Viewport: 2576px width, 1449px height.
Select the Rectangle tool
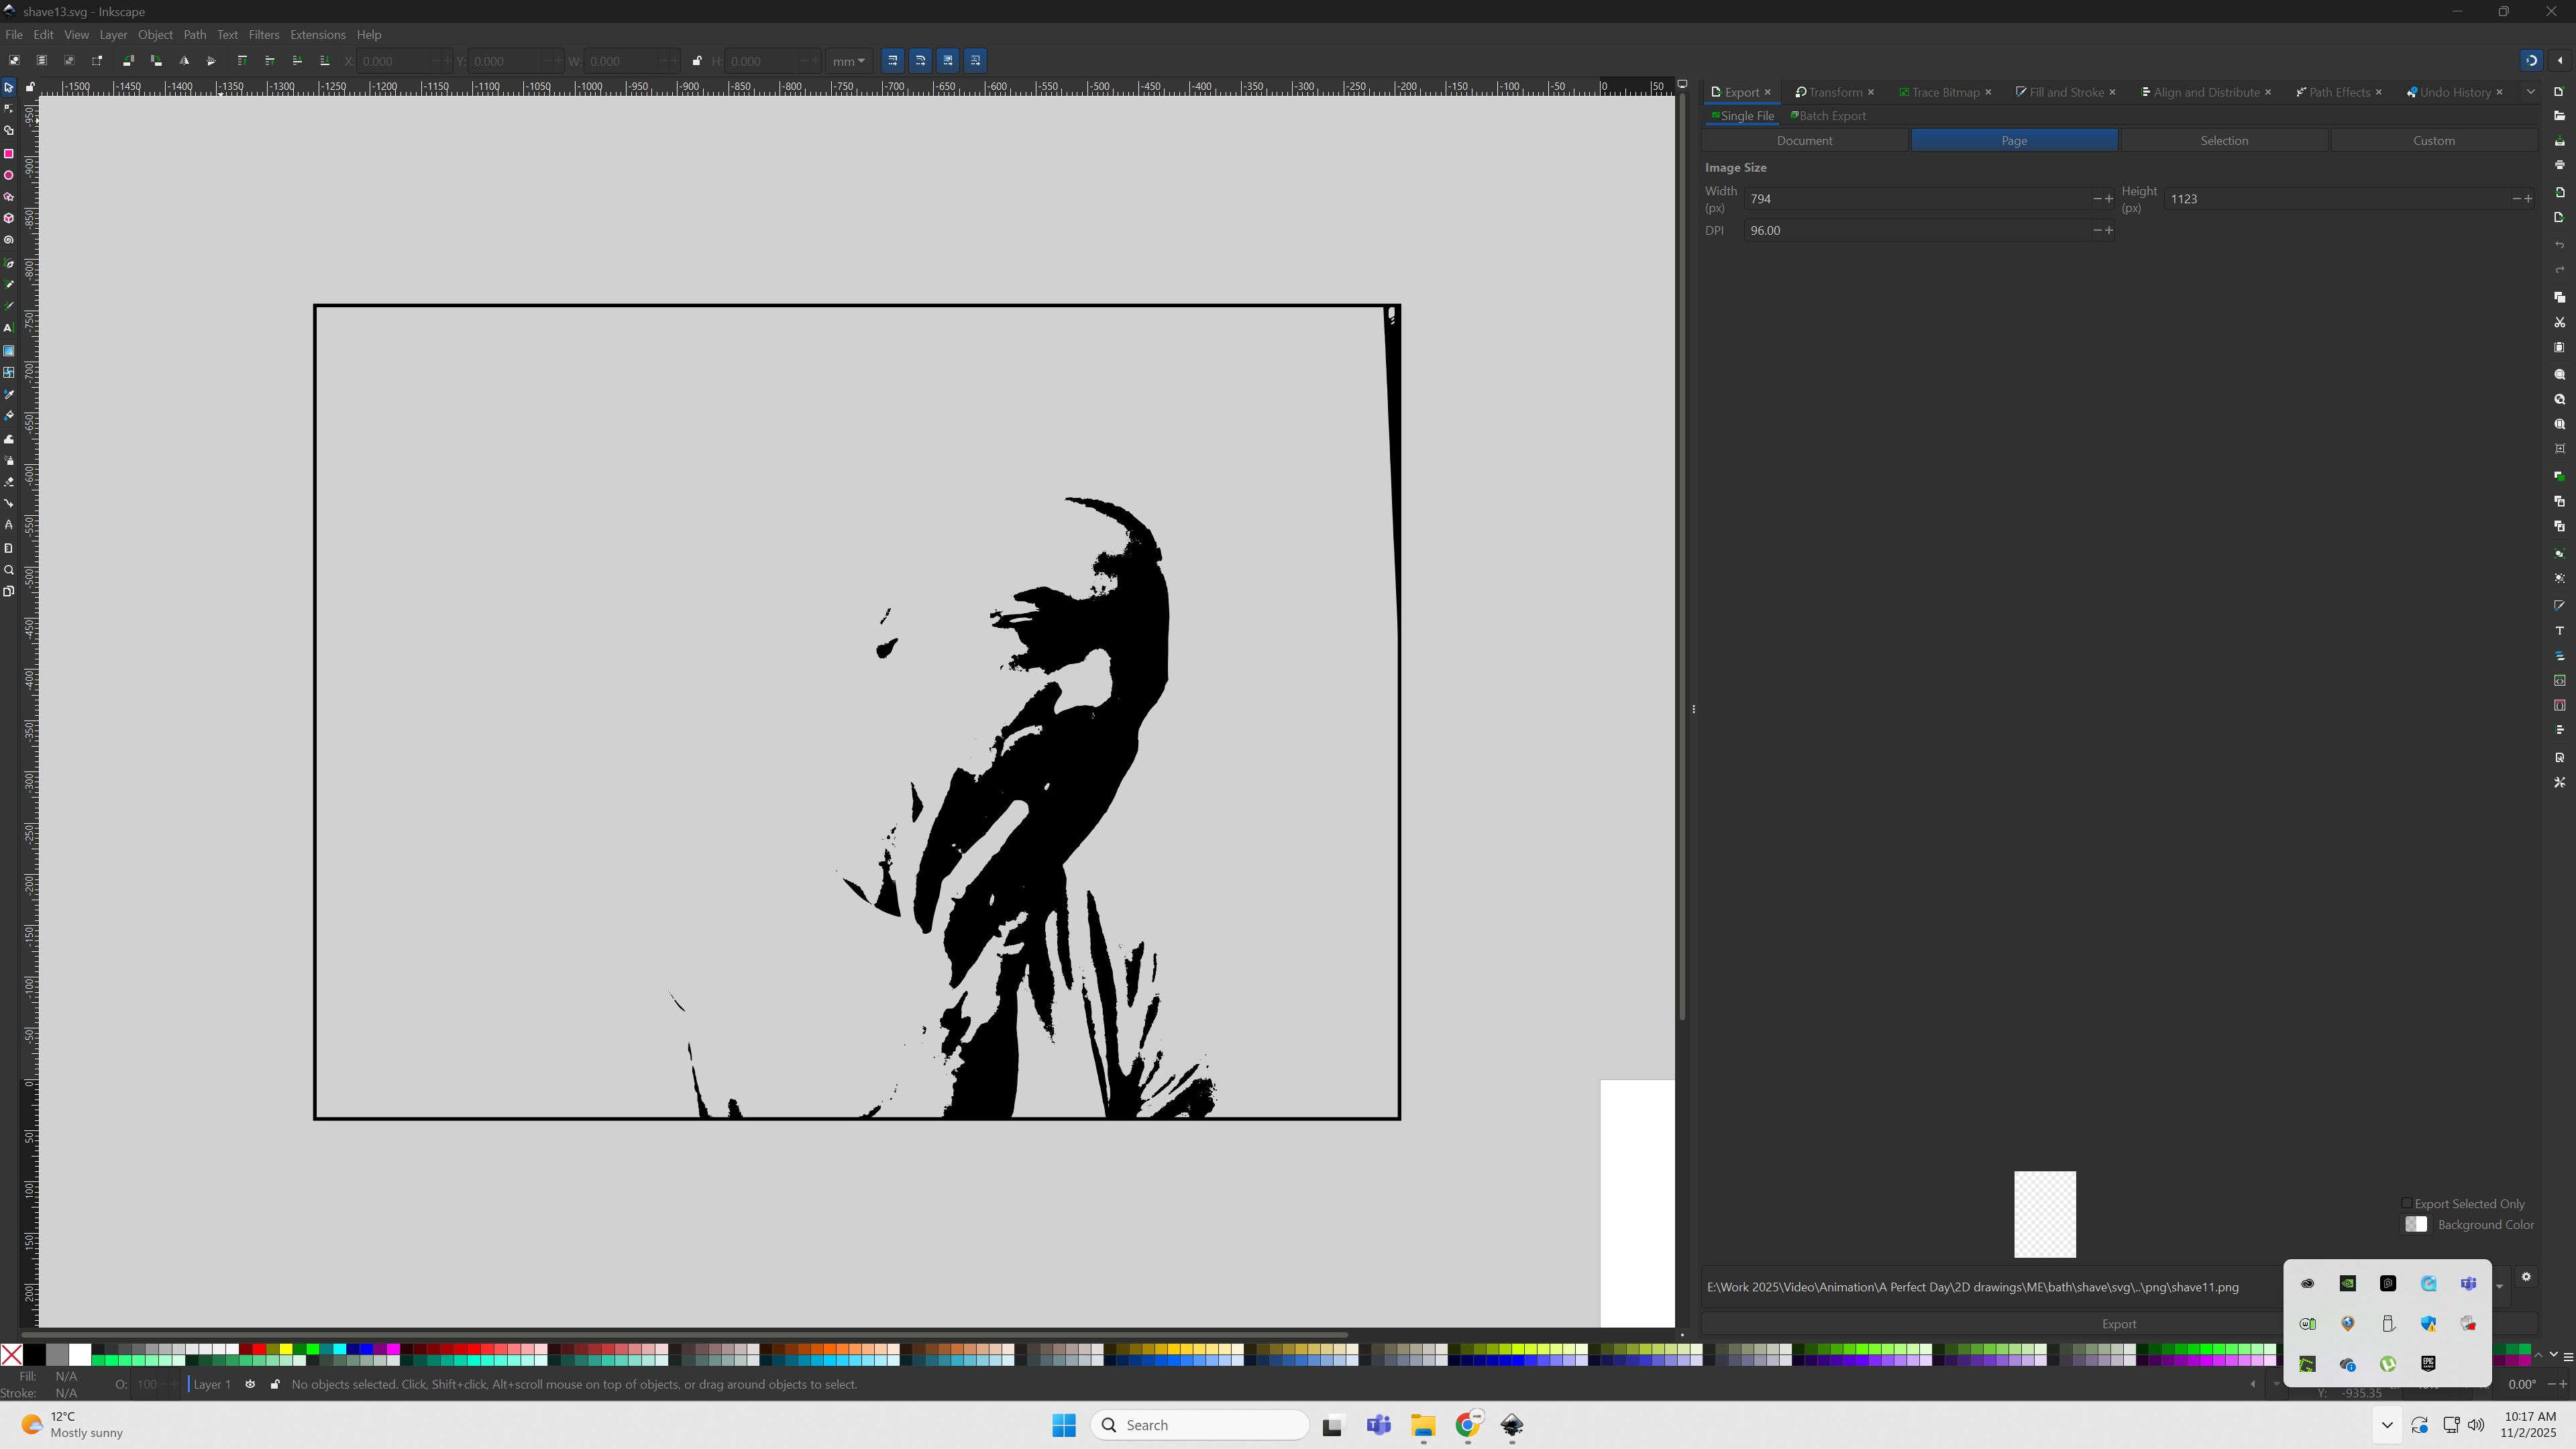[x=9, y=154]
